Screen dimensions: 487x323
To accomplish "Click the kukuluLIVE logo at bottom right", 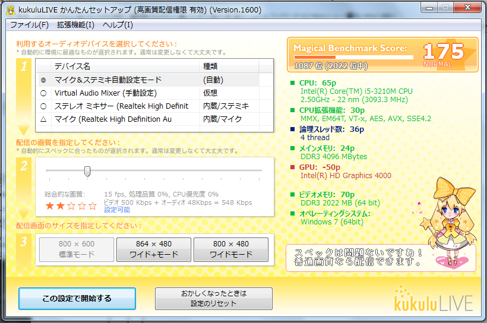I will (434, 300).
